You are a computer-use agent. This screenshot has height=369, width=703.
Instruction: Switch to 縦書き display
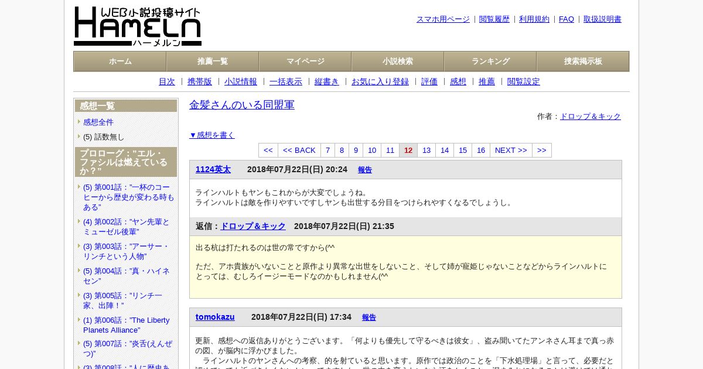(x=327, y=82)
